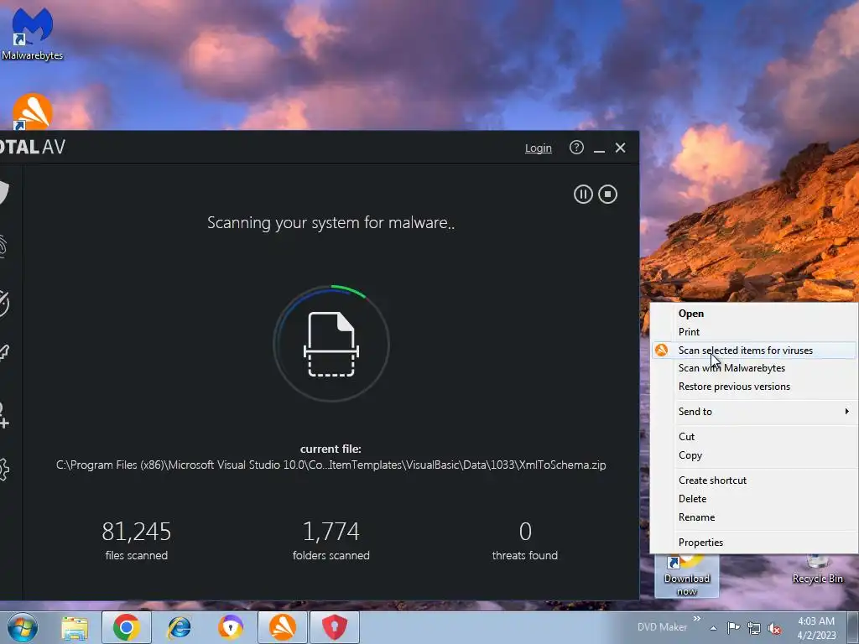Choose Scan with Malwarebytes
The width and height of the screenshot is (859, 644).
753,368
